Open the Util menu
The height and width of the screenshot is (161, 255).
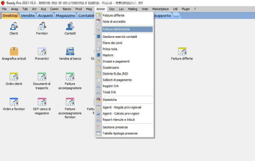point(175,9)
